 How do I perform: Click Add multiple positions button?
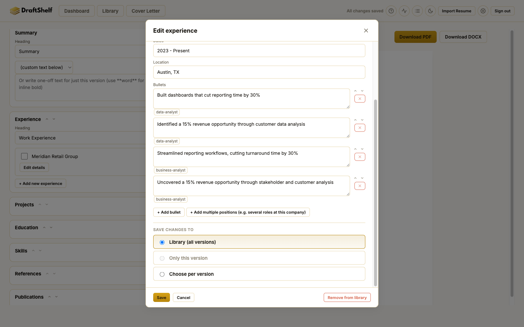click(248, 212)
